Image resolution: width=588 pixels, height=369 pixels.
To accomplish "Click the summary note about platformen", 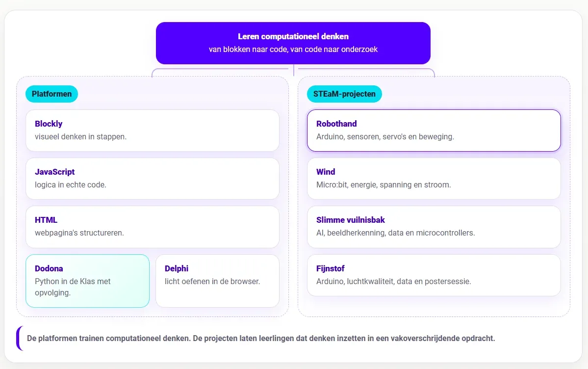I will tap(261, 338).
